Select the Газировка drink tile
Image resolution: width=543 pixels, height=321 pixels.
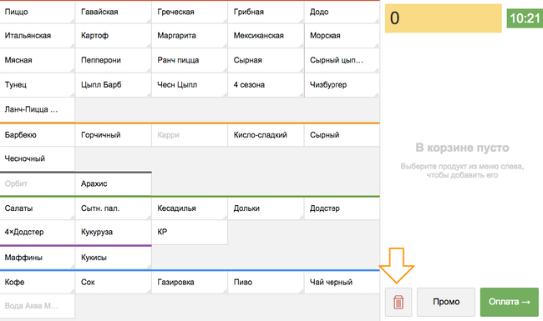[x=189, y=283]
